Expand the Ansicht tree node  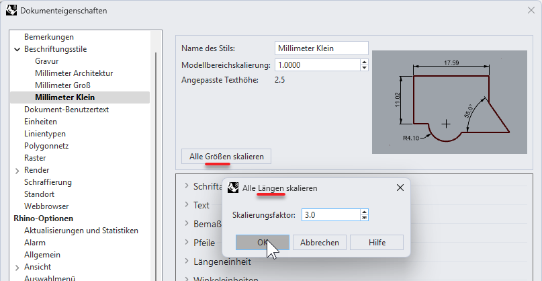click(x=17, y=268)
